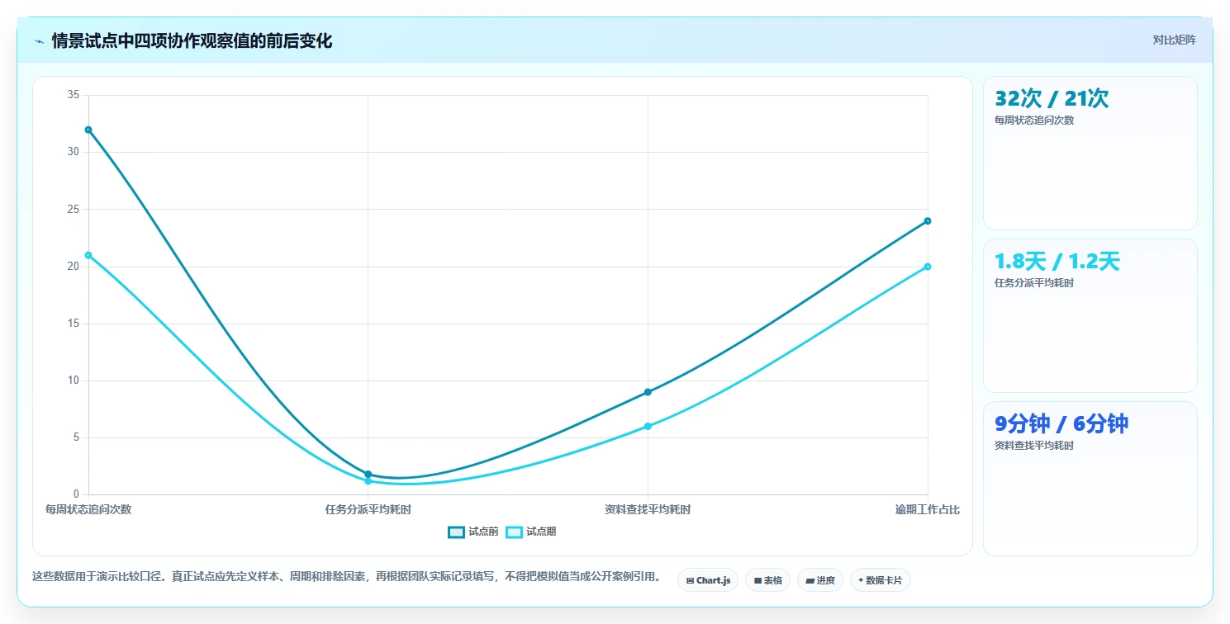Click the y-axis tick label 20

74,267
